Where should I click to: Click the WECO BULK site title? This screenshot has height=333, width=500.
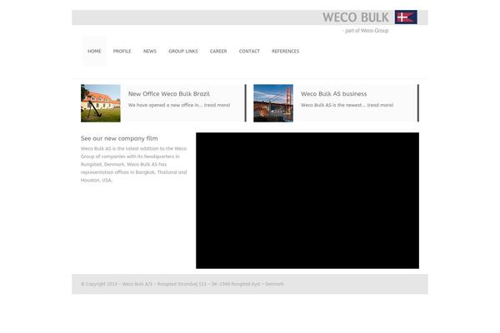[355, 17]
